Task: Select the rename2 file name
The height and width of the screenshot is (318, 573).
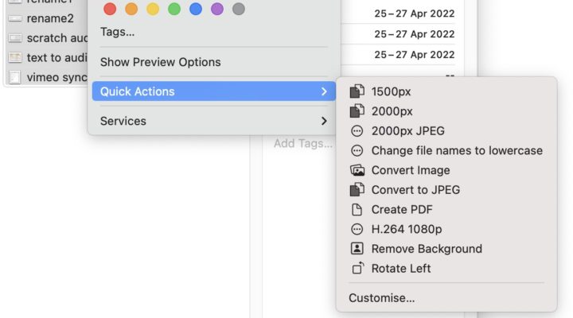Action: pyautogui.click(x=50, y=18)
